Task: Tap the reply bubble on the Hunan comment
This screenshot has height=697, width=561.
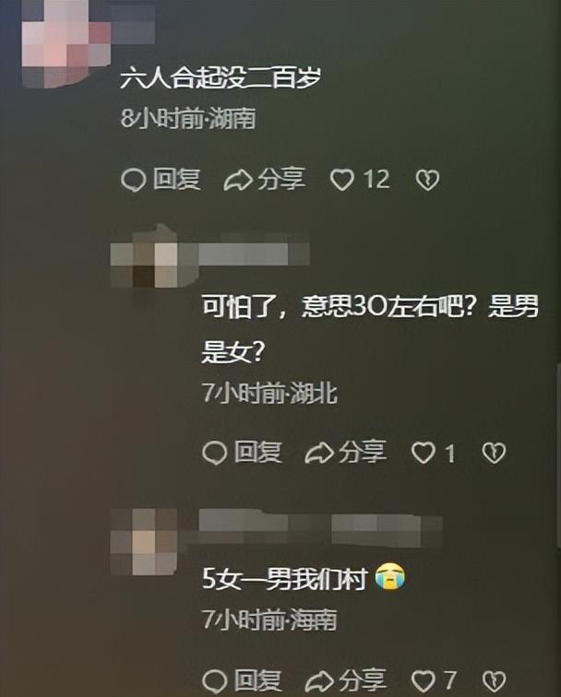Action: pos(133,181)
